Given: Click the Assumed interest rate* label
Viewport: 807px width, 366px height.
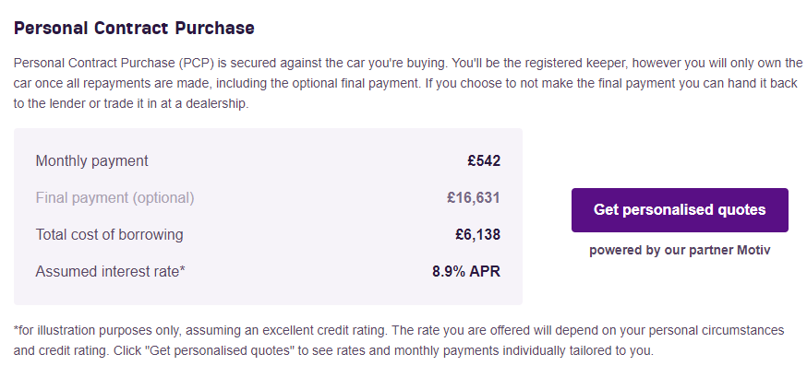Looking at the screenshot, I should click(110, 271).
